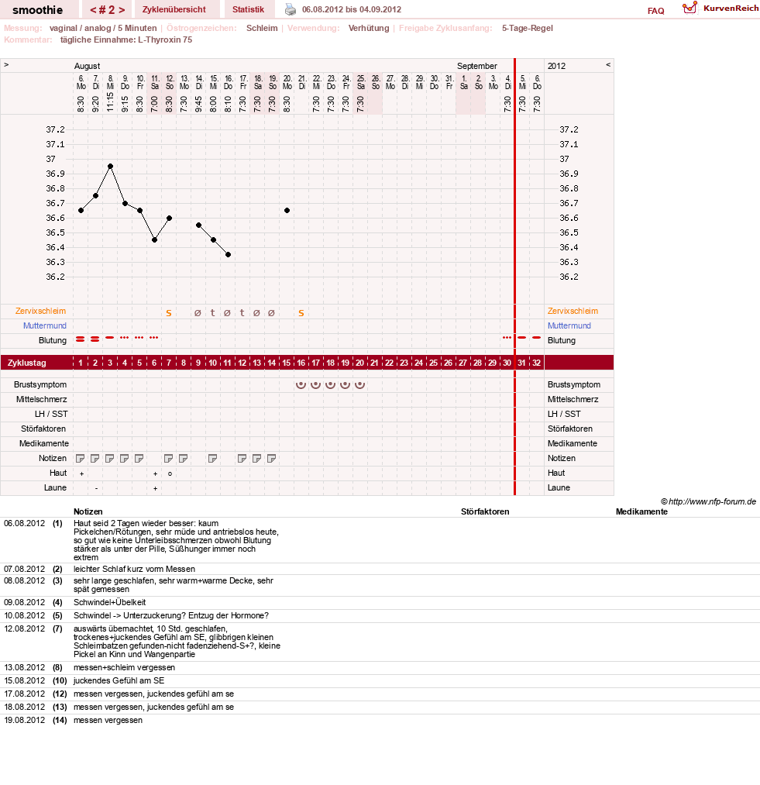Open the note icon on cycle day 3
760x785 pixels.
(x=110, y=458)
